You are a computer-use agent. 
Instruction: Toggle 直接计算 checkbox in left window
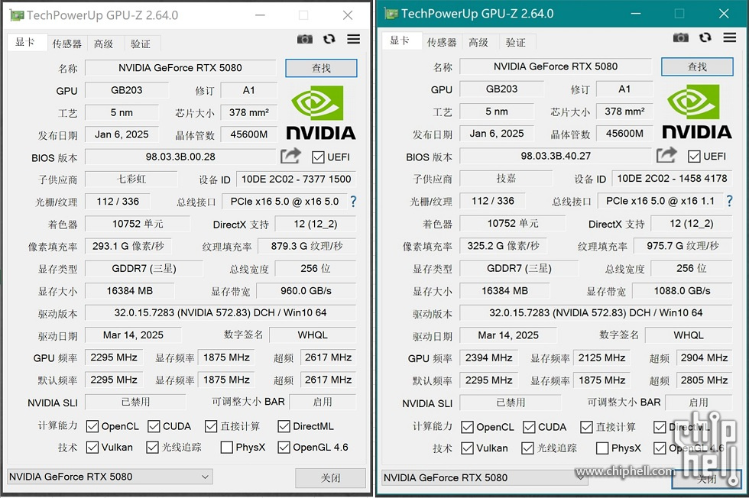[211, 426]
